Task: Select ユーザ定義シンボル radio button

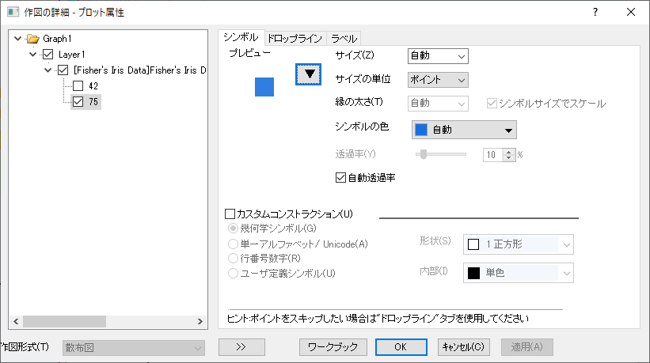Action: tap(233, 273)
